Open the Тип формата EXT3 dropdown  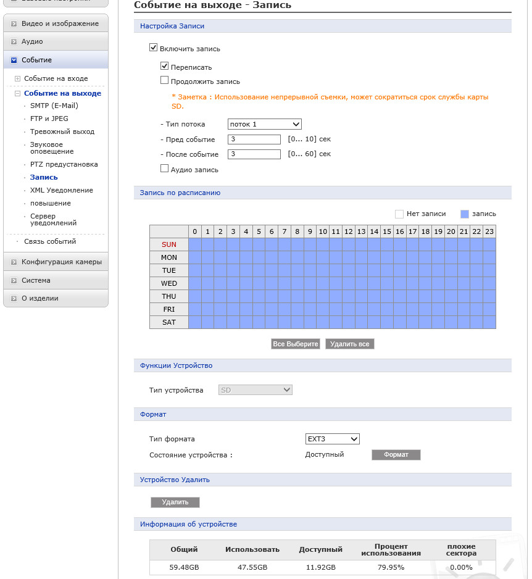(x=332, y=439)
